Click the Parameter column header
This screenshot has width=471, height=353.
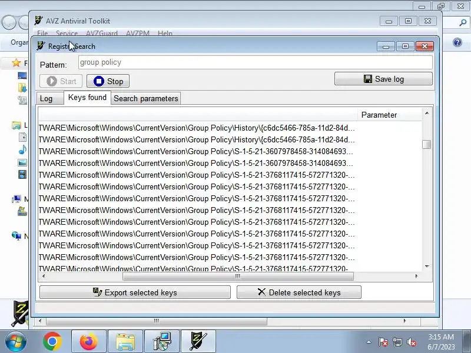(390, 115)
